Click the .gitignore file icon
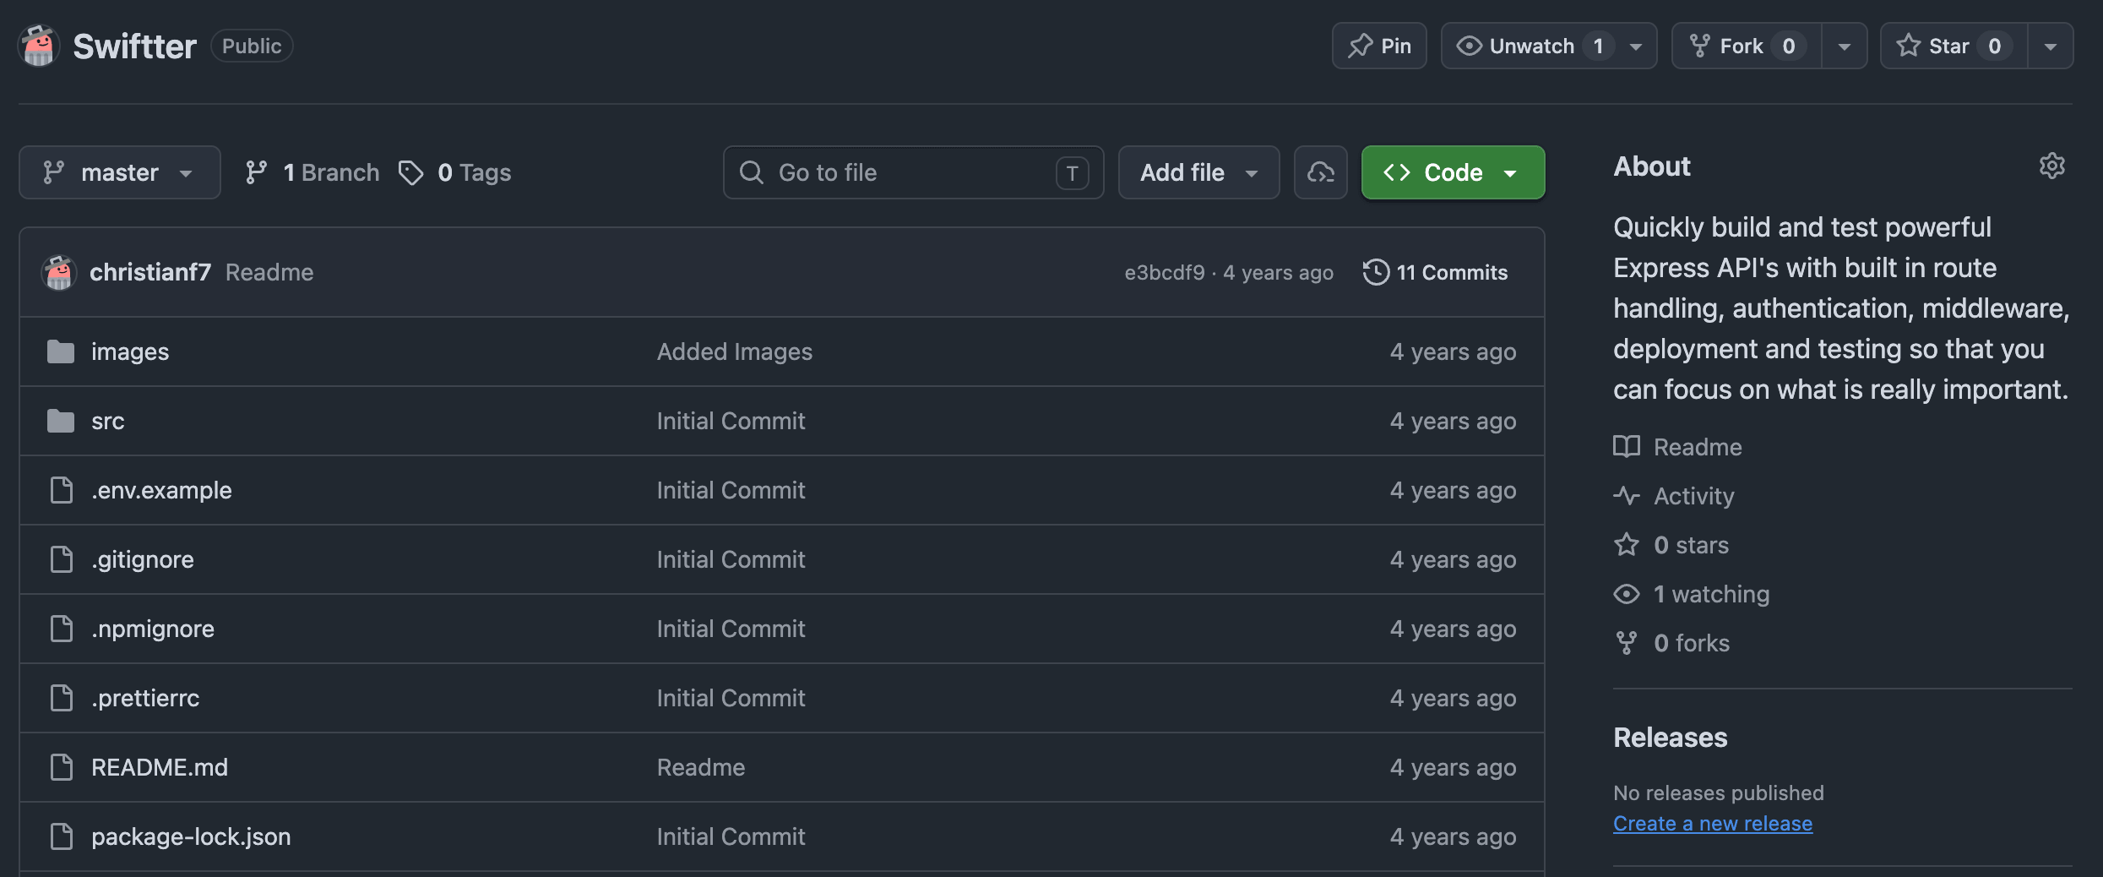Viewport: 2103px width, 877px height. 62,559
